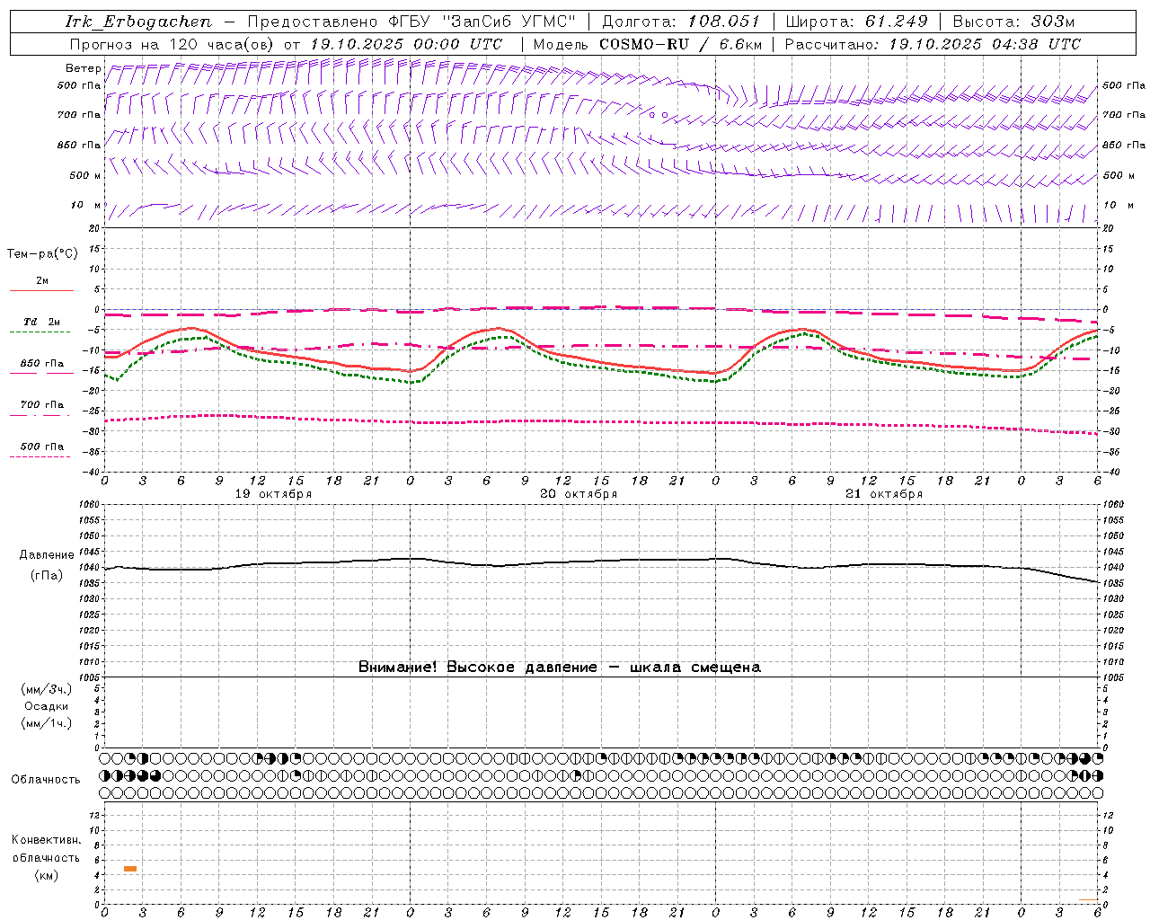Click the (мм/3ч.) precipitation unit label

click(47, 689)
